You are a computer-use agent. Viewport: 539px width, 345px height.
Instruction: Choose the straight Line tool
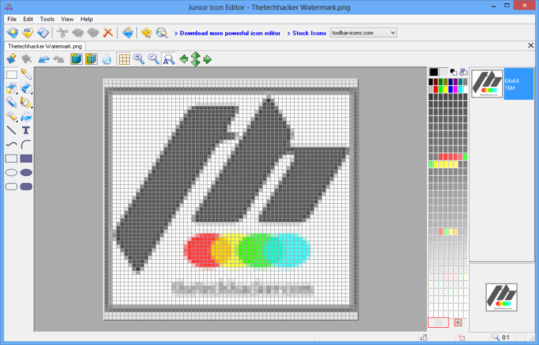click(x=11, y=130)
